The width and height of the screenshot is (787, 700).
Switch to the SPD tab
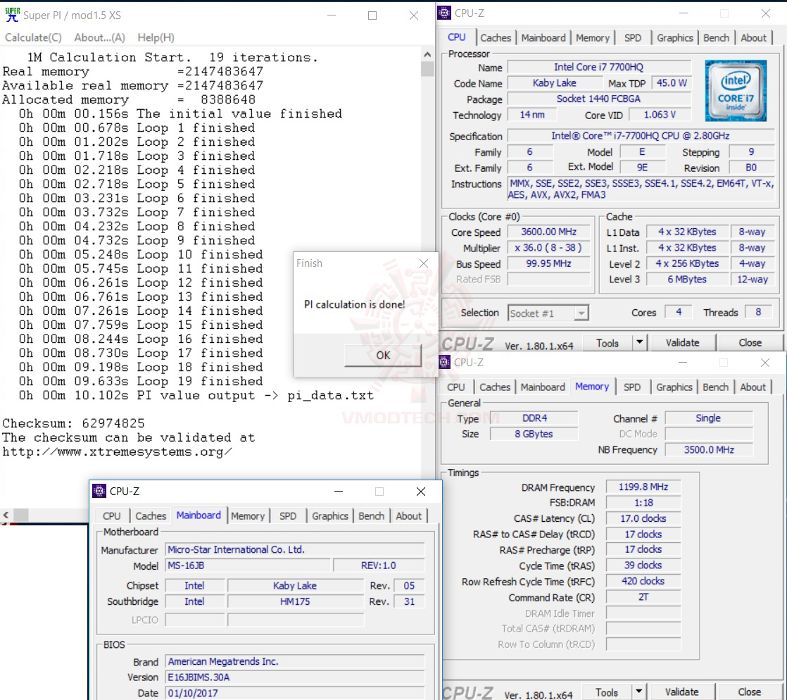(x=634, y=37)
